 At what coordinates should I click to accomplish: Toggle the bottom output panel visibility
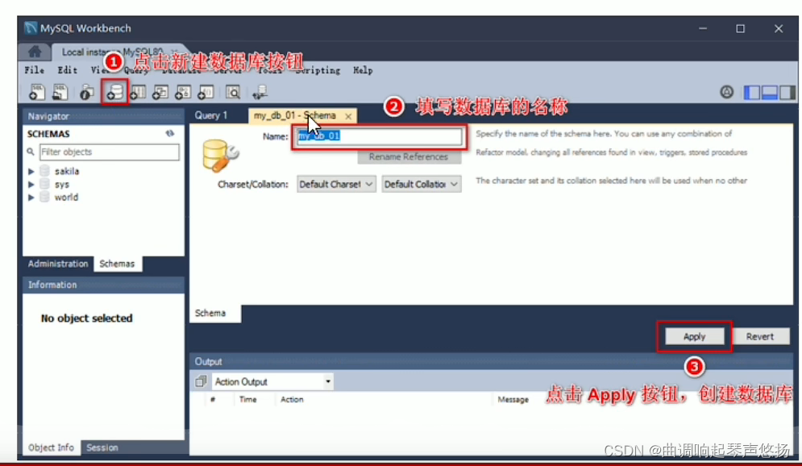click(769, 92)
